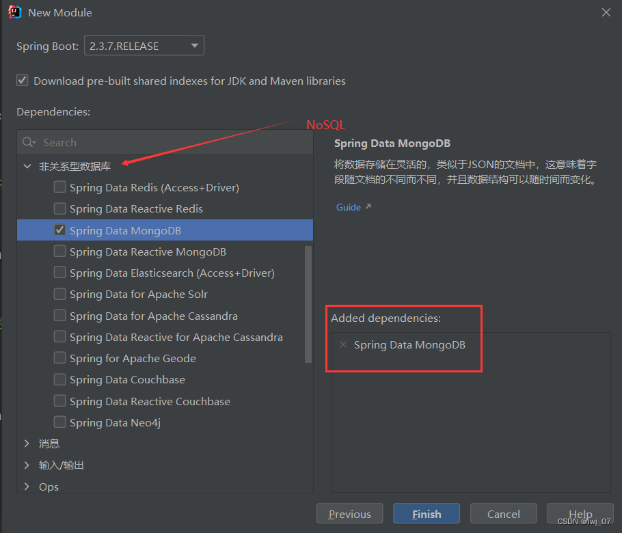This screenshot has width=622, height=533.
Task: Collapse the 非关系型数据库 category
Action: point(27,166)
